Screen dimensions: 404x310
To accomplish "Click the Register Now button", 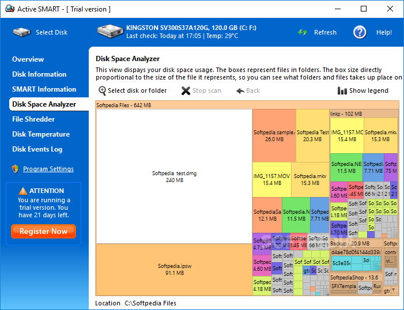I will coord(44,231).
